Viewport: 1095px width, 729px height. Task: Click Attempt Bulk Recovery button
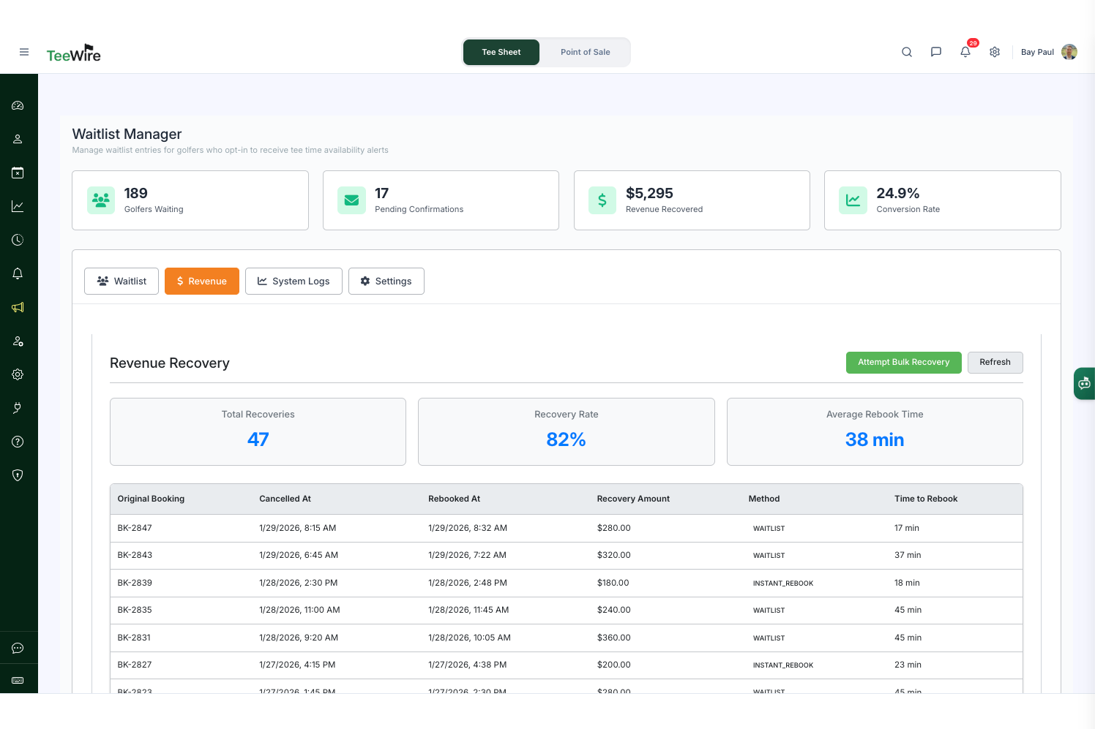(x=904, y=363)
